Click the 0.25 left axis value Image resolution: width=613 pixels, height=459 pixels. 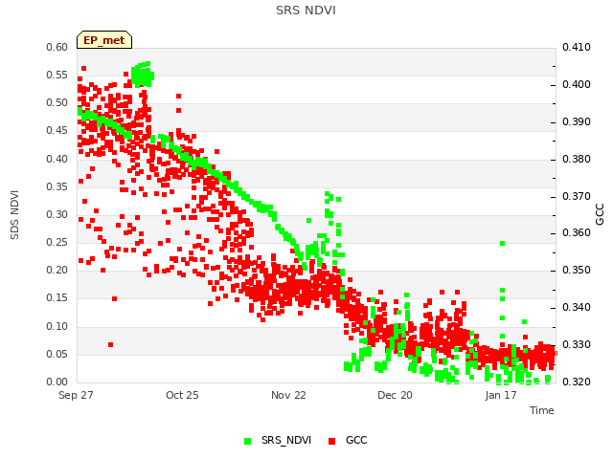click(57, 242)
